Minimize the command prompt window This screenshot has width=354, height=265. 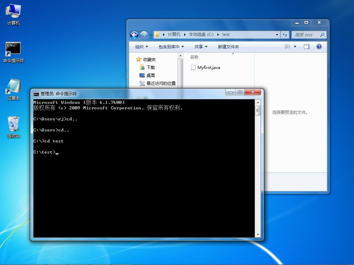231,92
